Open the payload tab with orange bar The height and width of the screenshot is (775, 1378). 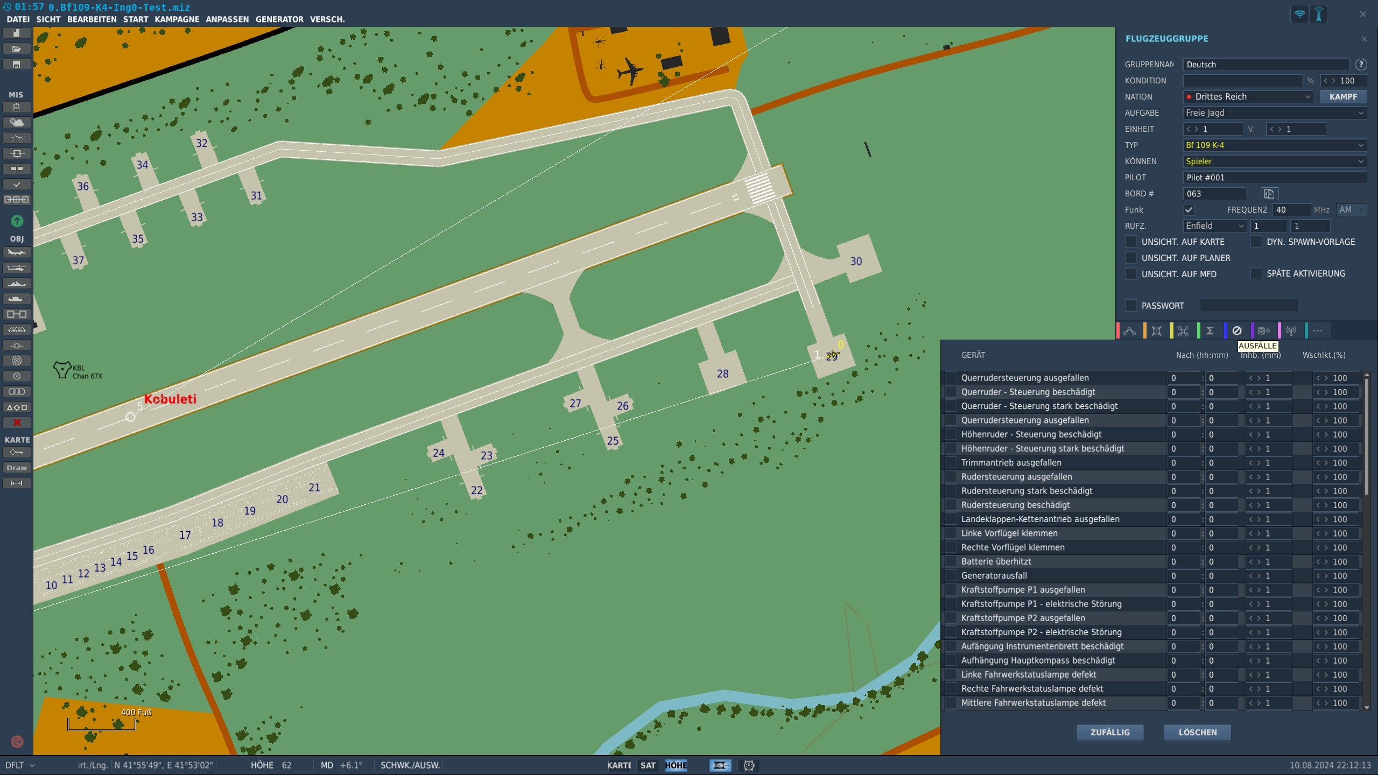pos(1156,331)
